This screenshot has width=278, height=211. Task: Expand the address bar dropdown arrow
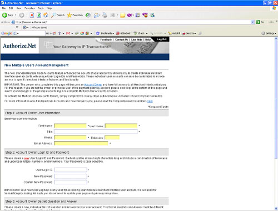(x=252, y=22)
